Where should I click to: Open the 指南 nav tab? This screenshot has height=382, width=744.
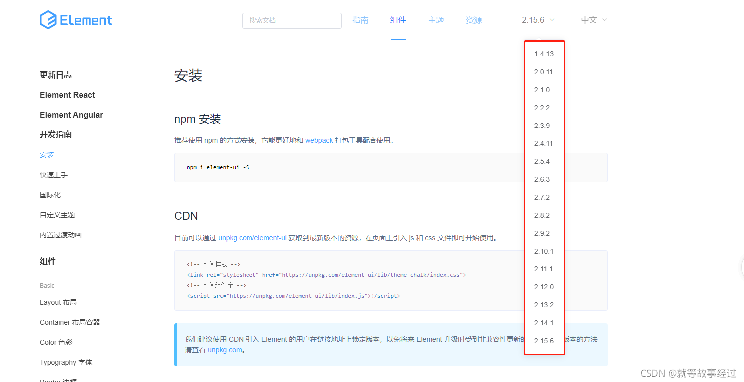tap(360, 20)
